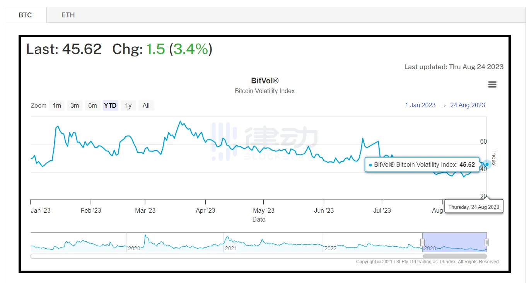Click the highlighted 45.62 data point

pyautogui.click(x=487, y=164)
